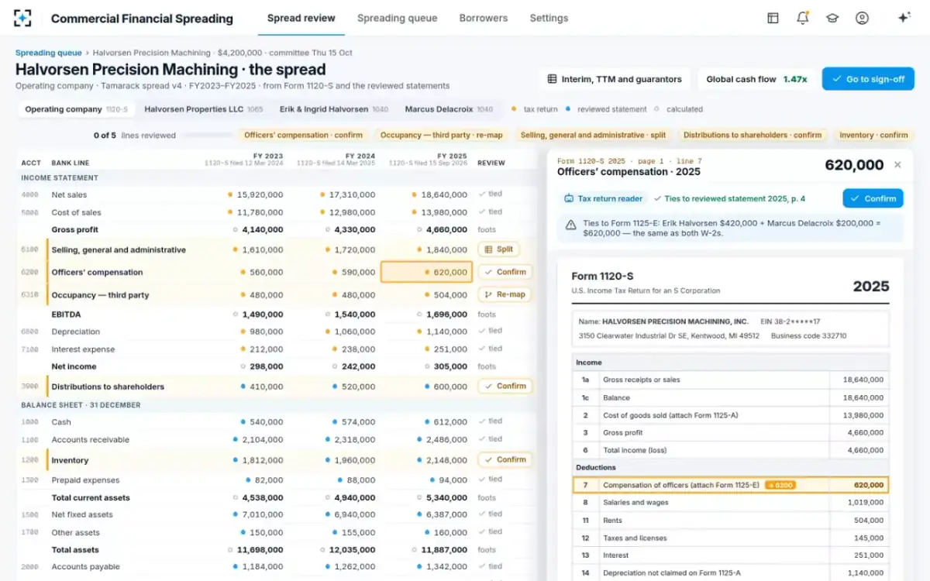Switch to Spreading queue tab
930x581 pixels.
397,18
